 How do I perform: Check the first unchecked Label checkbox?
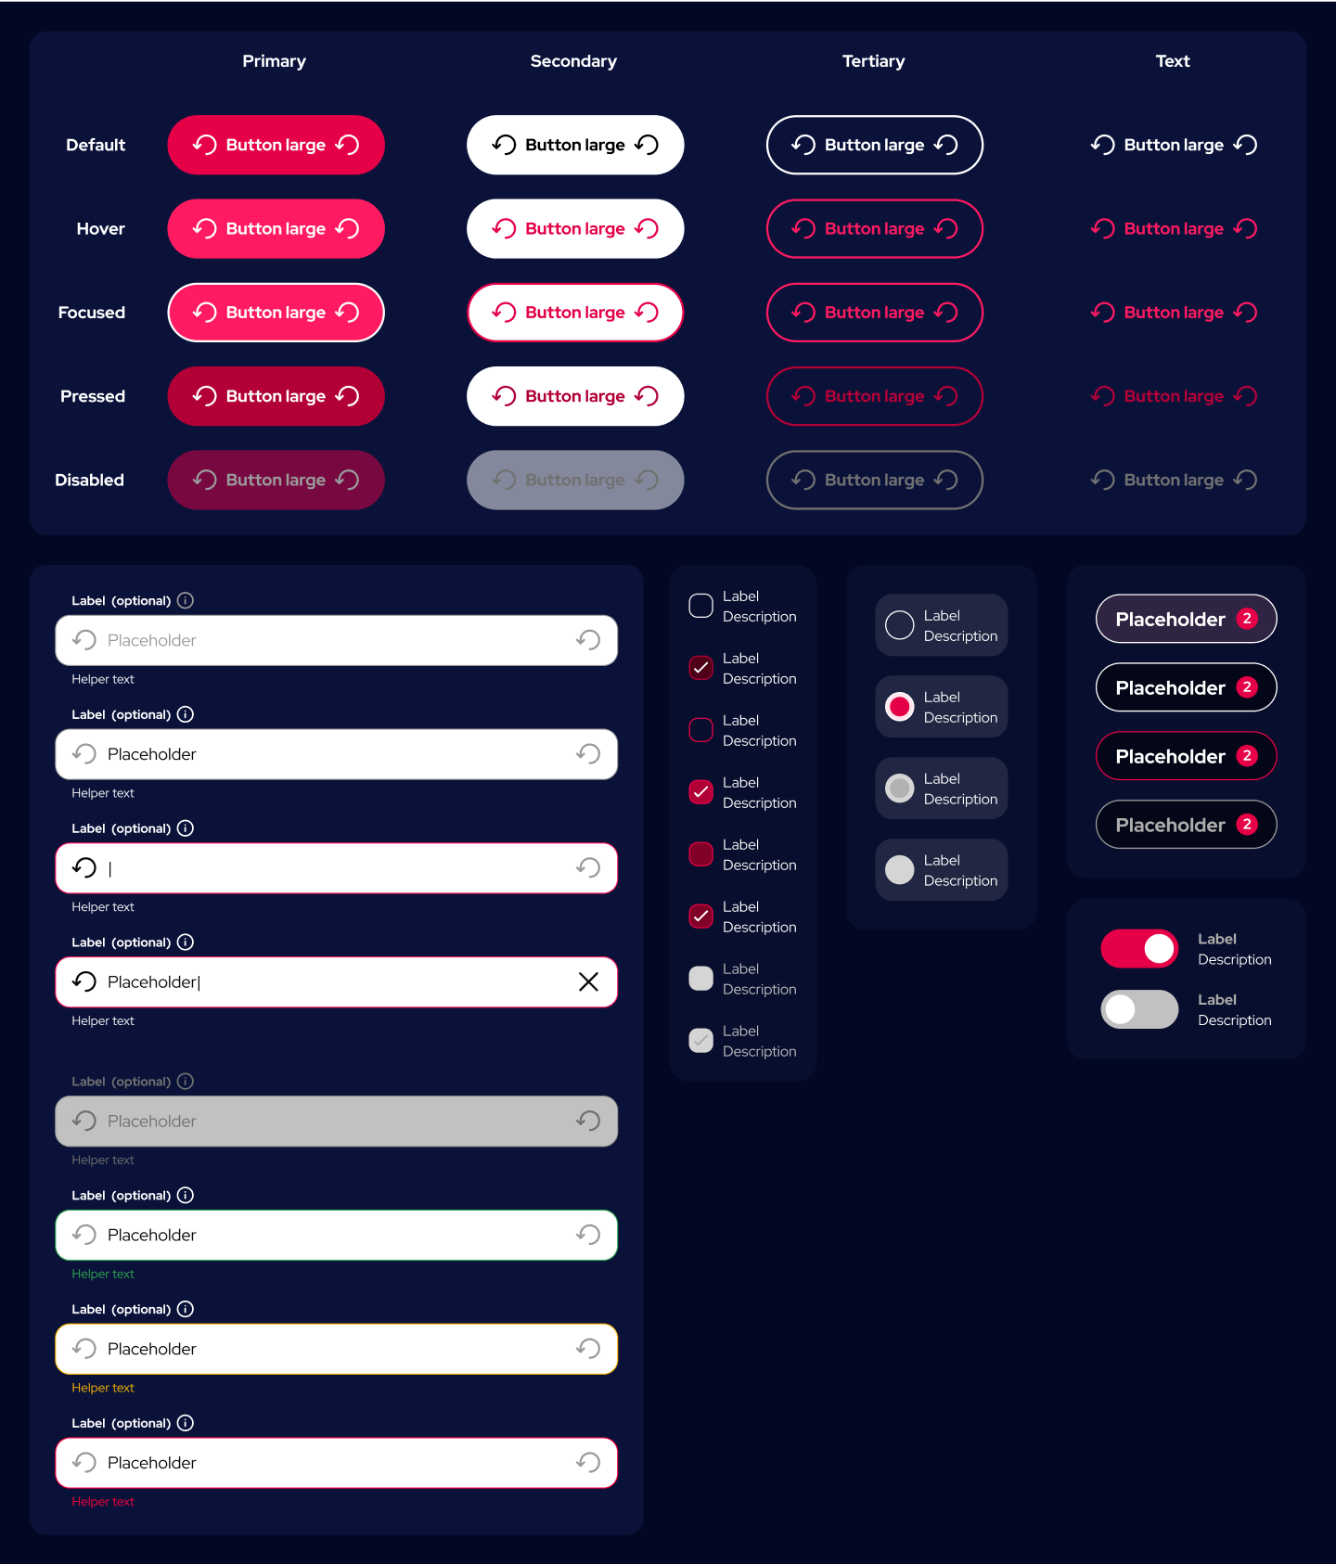coord(701,606)
